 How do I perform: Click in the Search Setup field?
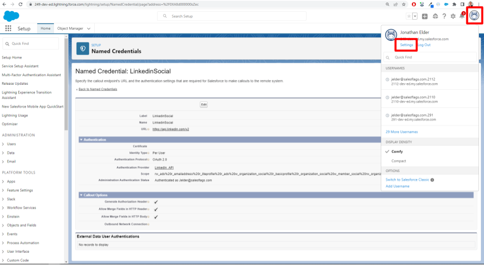pyautogui.click(x=232, y=16)
